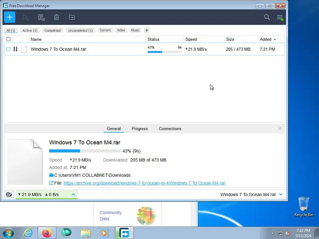
Task: Click the status bar download speed 21.9 MB/s
Action: [x=30, y=194]
